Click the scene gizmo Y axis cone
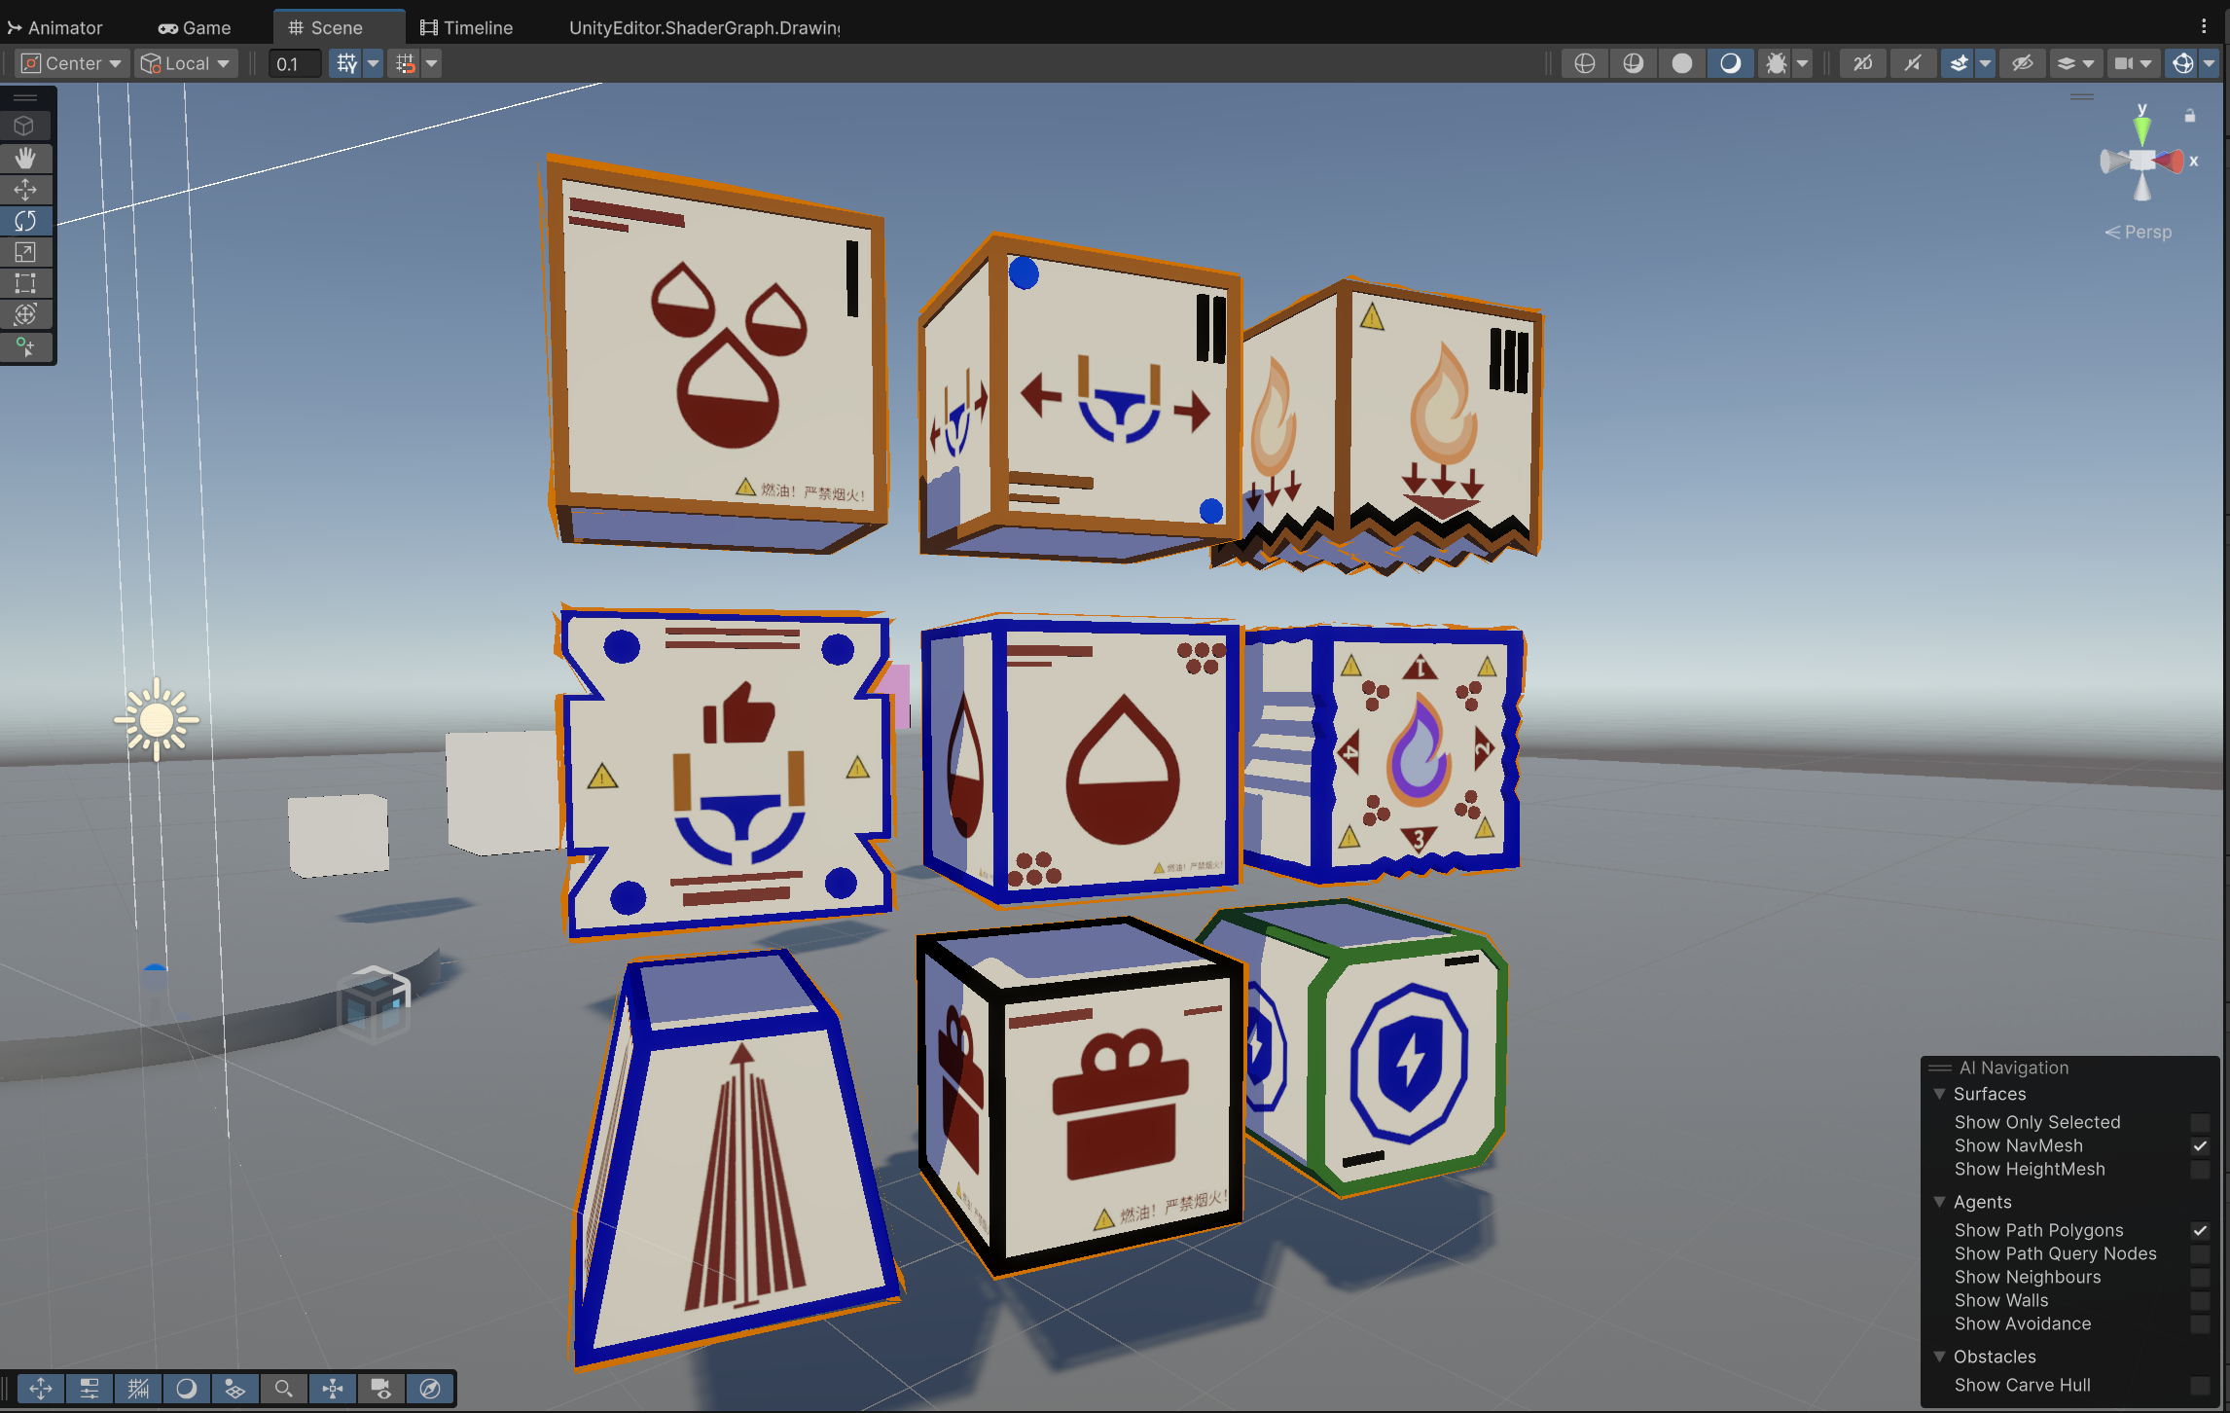The image size is (2230, 1413). 2141,128
